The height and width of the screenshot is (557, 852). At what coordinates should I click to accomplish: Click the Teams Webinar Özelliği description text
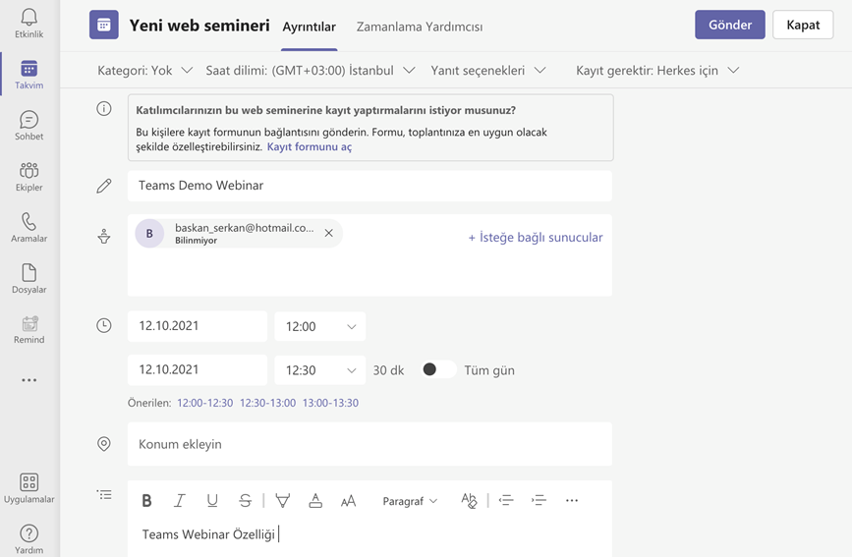(208, 534)
